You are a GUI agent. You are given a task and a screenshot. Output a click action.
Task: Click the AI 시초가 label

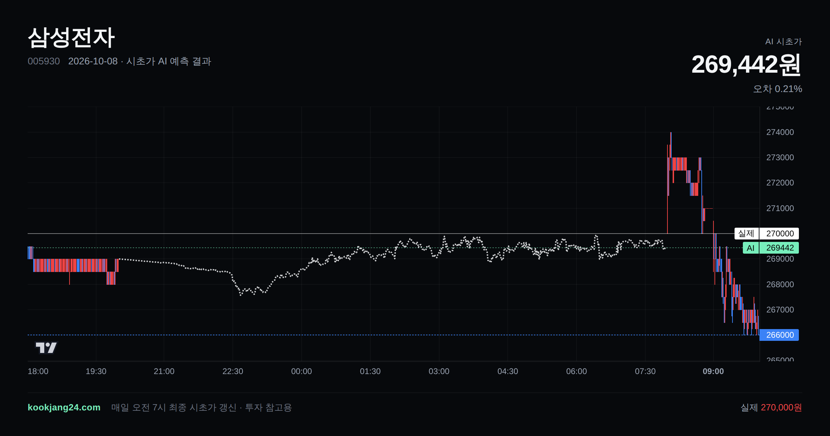[783, 42]
